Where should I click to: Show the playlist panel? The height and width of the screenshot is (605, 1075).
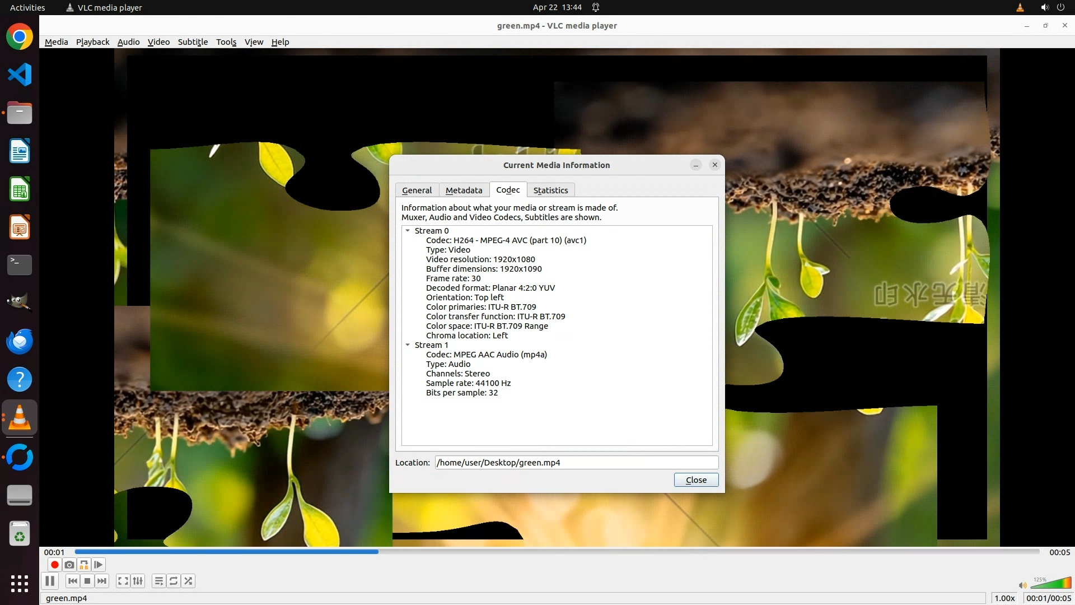click(x=159, y=581)
